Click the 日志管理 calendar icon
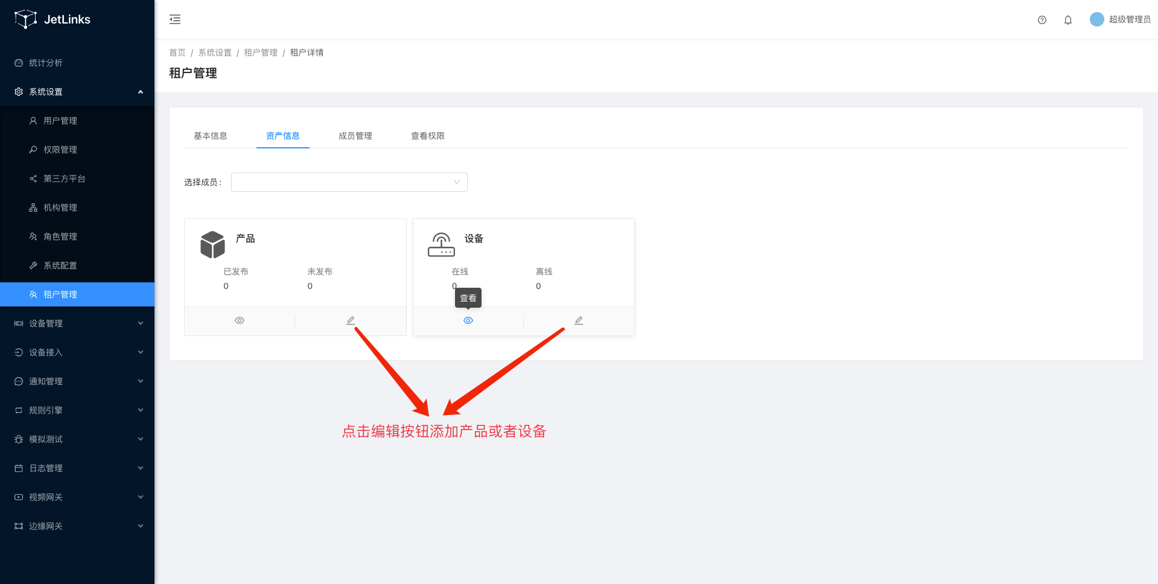 [x=19, y=468]
